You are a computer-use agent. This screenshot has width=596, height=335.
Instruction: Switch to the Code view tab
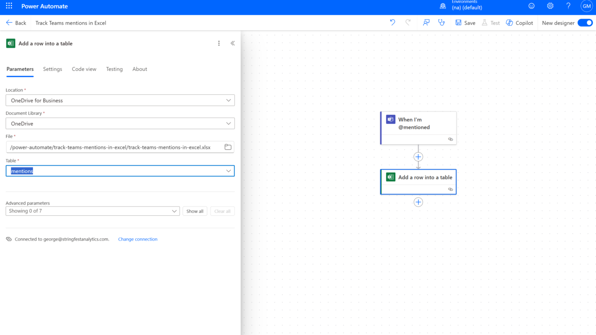84,69
